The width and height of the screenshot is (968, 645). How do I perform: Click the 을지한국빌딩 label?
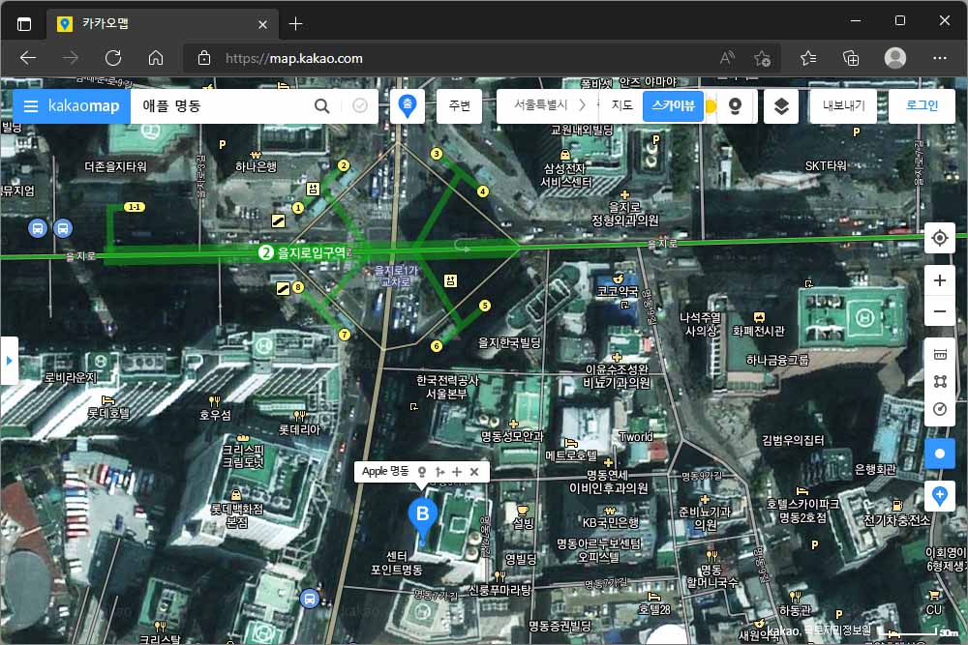[x=509, y=342]
